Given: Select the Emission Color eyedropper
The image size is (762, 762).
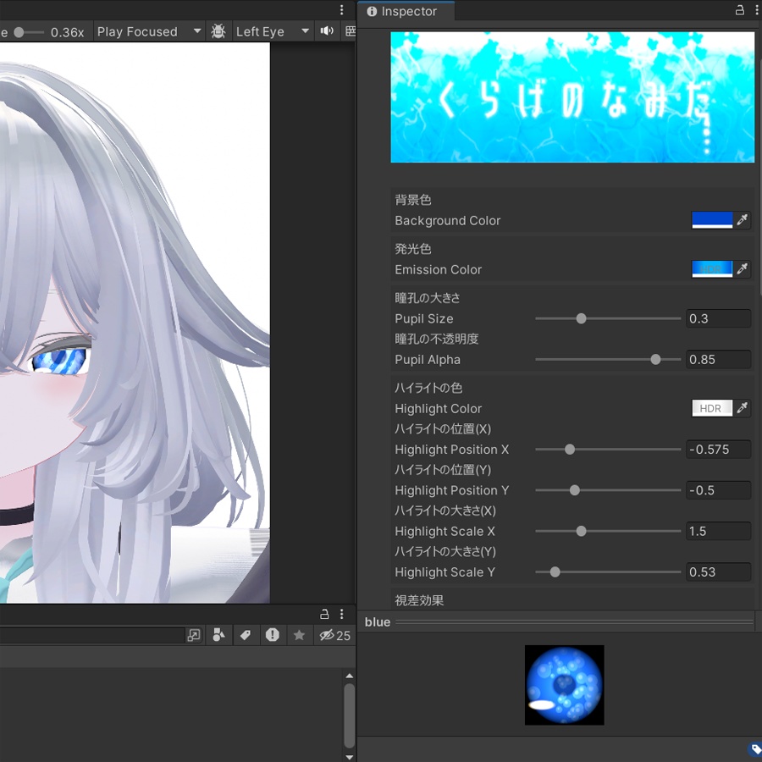Looking at the screenshot, I should (x=743, y=269).
